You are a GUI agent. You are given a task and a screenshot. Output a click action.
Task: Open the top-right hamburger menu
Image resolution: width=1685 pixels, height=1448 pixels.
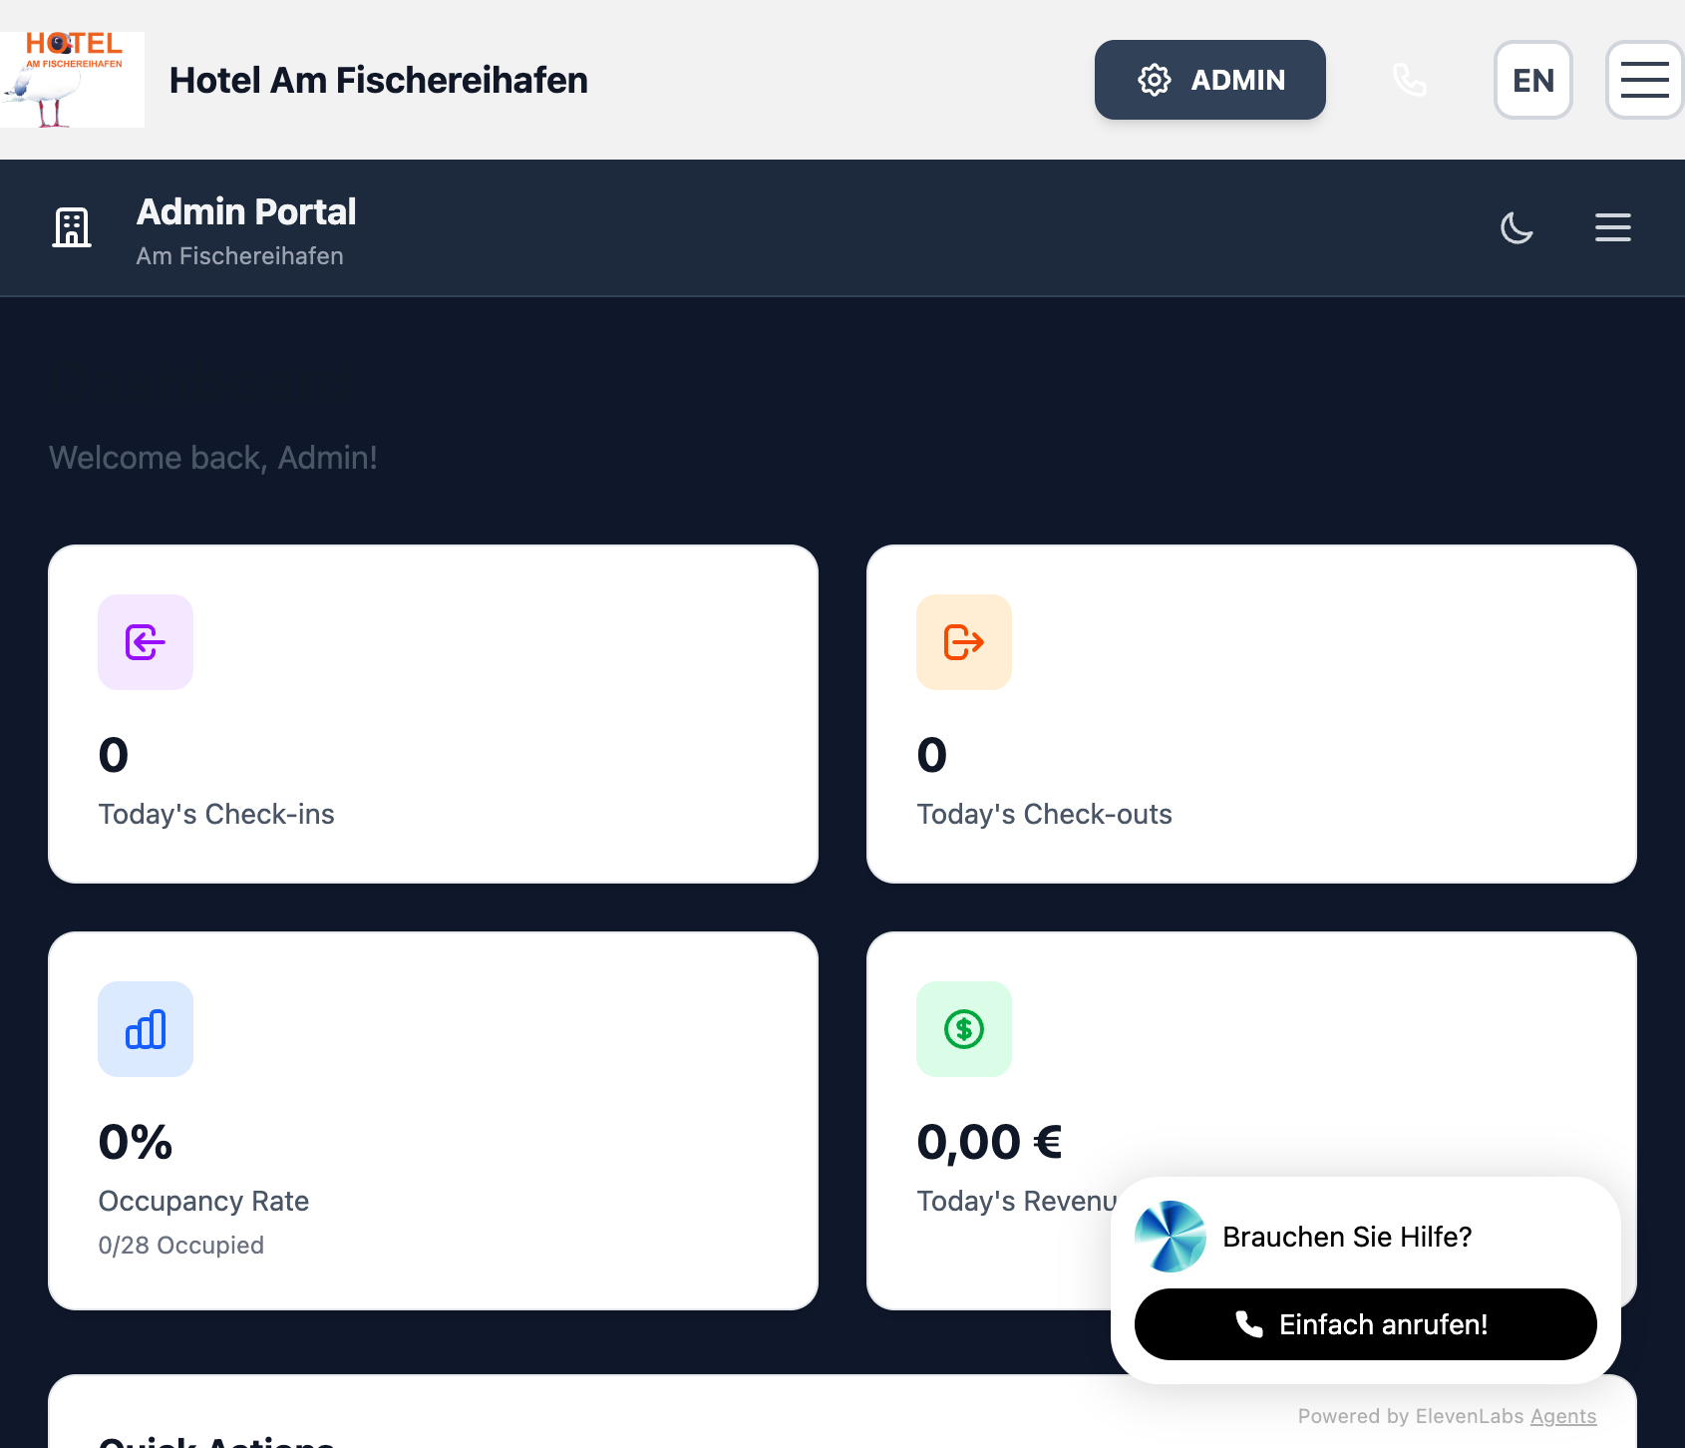[1643, 80]
